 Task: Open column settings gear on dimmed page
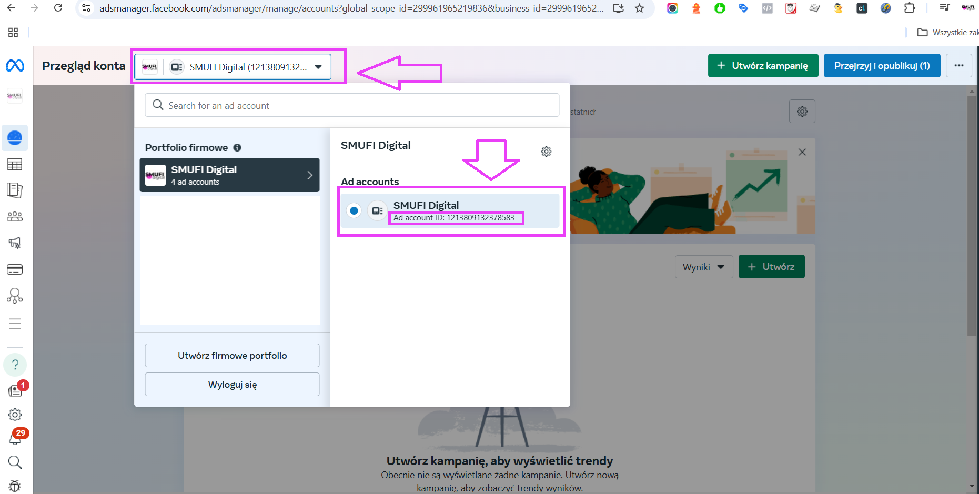802,112
